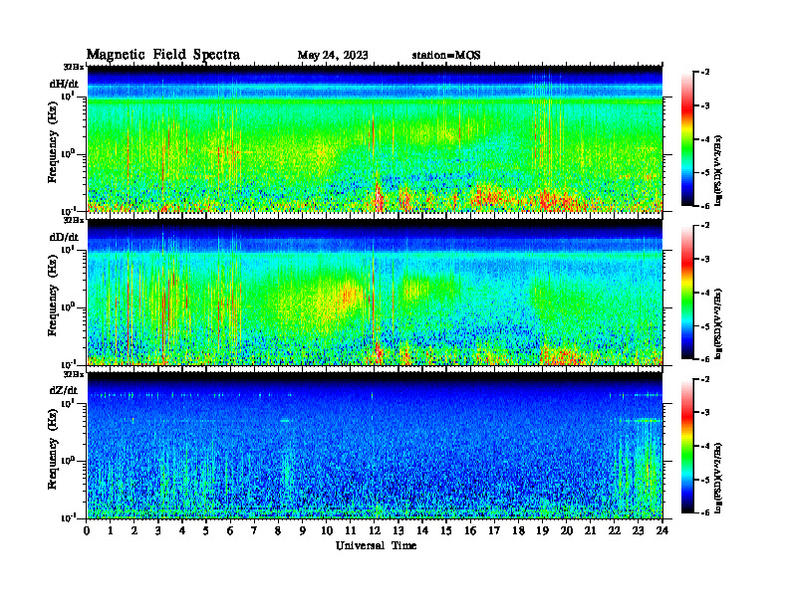Click the "32Hz" label atop the dZ/dt panel
The width and height of the screenshot is (789, 609).
pos(73,374)
